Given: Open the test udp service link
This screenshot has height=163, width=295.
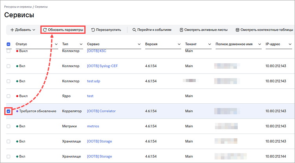Looking at the screenshot, I should click(93, 81).
